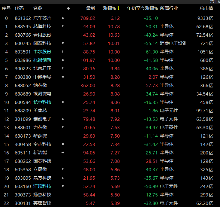Open highlighted stock 汇顶科技
The width and height of the screenshot is (220, 207).
point(42,186)
